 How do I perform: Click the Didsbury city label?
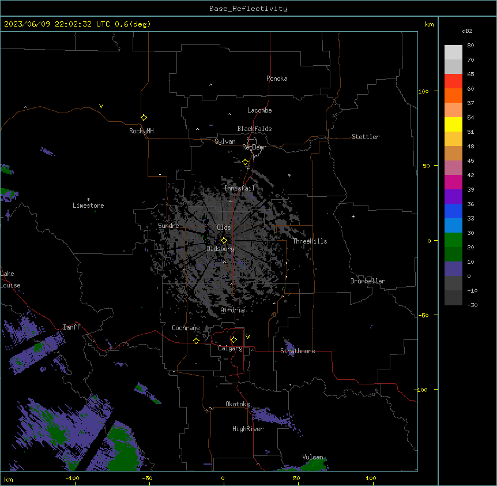click(x=221, y=249)
